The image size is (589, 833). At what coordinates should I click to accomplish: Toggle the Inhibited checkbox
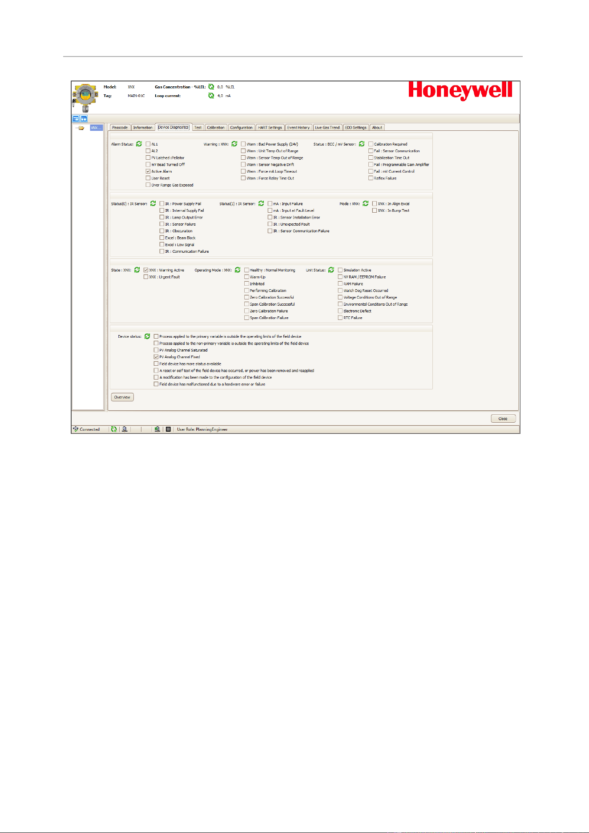246,284
